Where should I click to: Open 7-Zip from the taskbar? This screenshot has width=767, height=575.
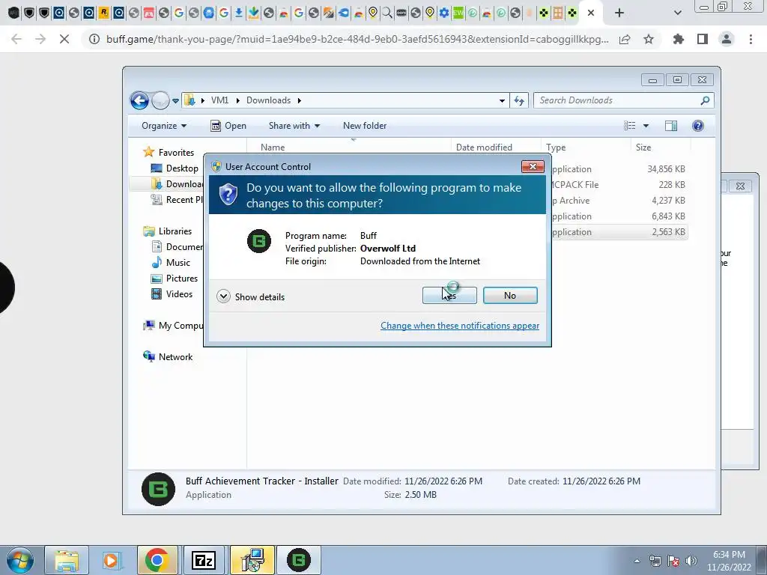(204, 560)
